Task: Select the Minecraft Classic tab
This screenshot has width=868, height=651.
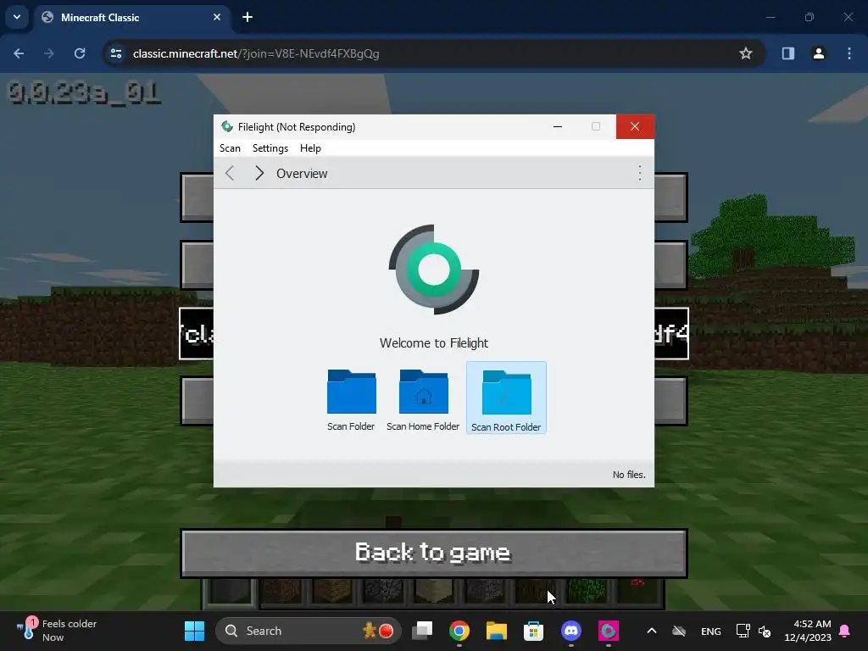Action: click(131, 17)
